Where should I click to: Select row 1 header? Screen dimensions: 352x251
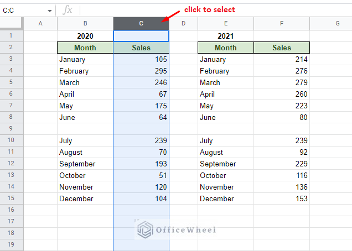click(x=12, y=36)
